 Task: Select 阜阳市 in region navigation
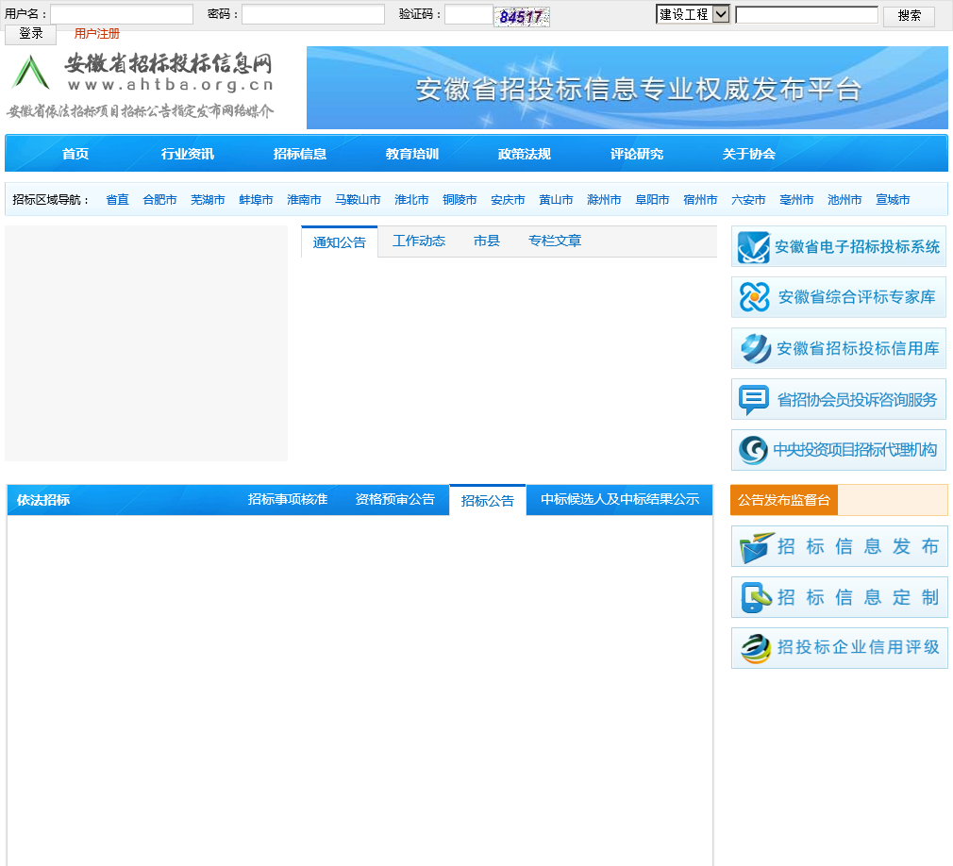click(x=652, y=199)
